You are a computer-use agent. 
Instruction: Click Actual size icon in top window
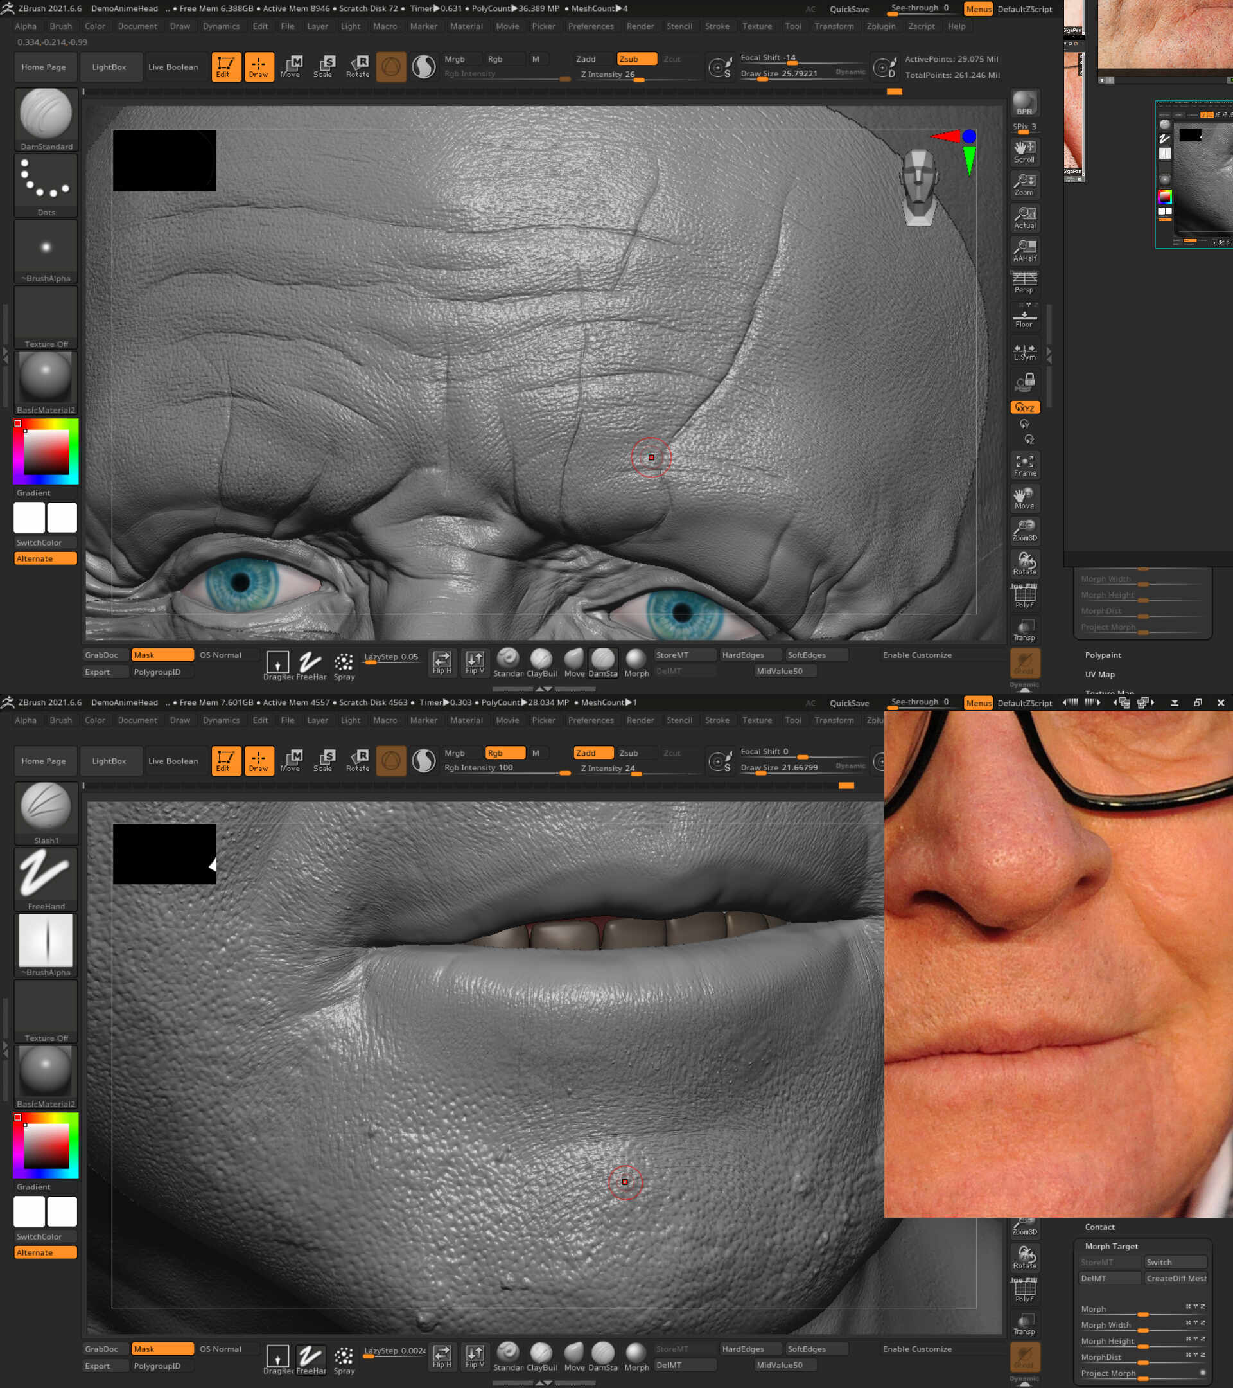1025,217
